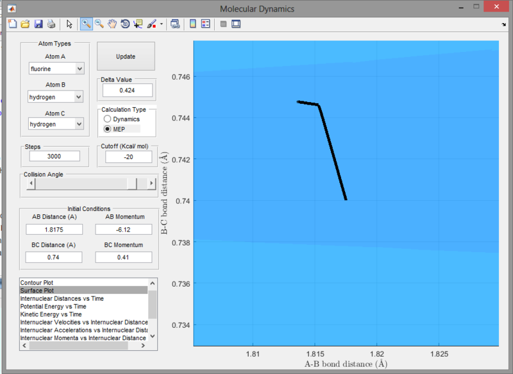The image size is (513, 374).
Task: Open the Atom A dropdown showing fluorine
Action: pos(56,69)
